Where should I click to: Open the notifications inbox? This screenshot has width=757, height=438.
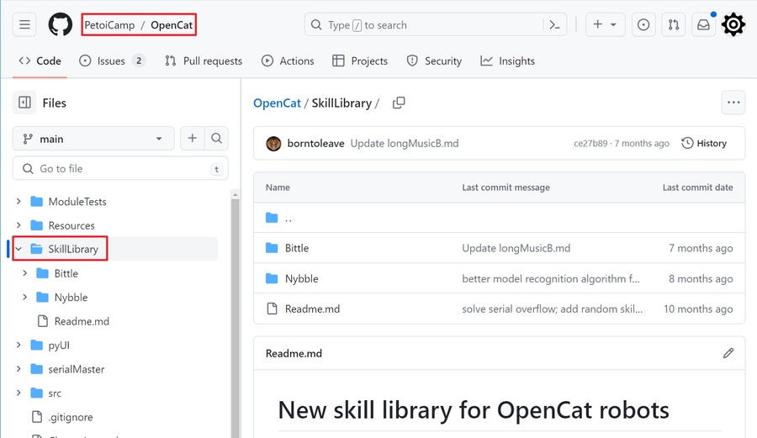tap(703, 25)
